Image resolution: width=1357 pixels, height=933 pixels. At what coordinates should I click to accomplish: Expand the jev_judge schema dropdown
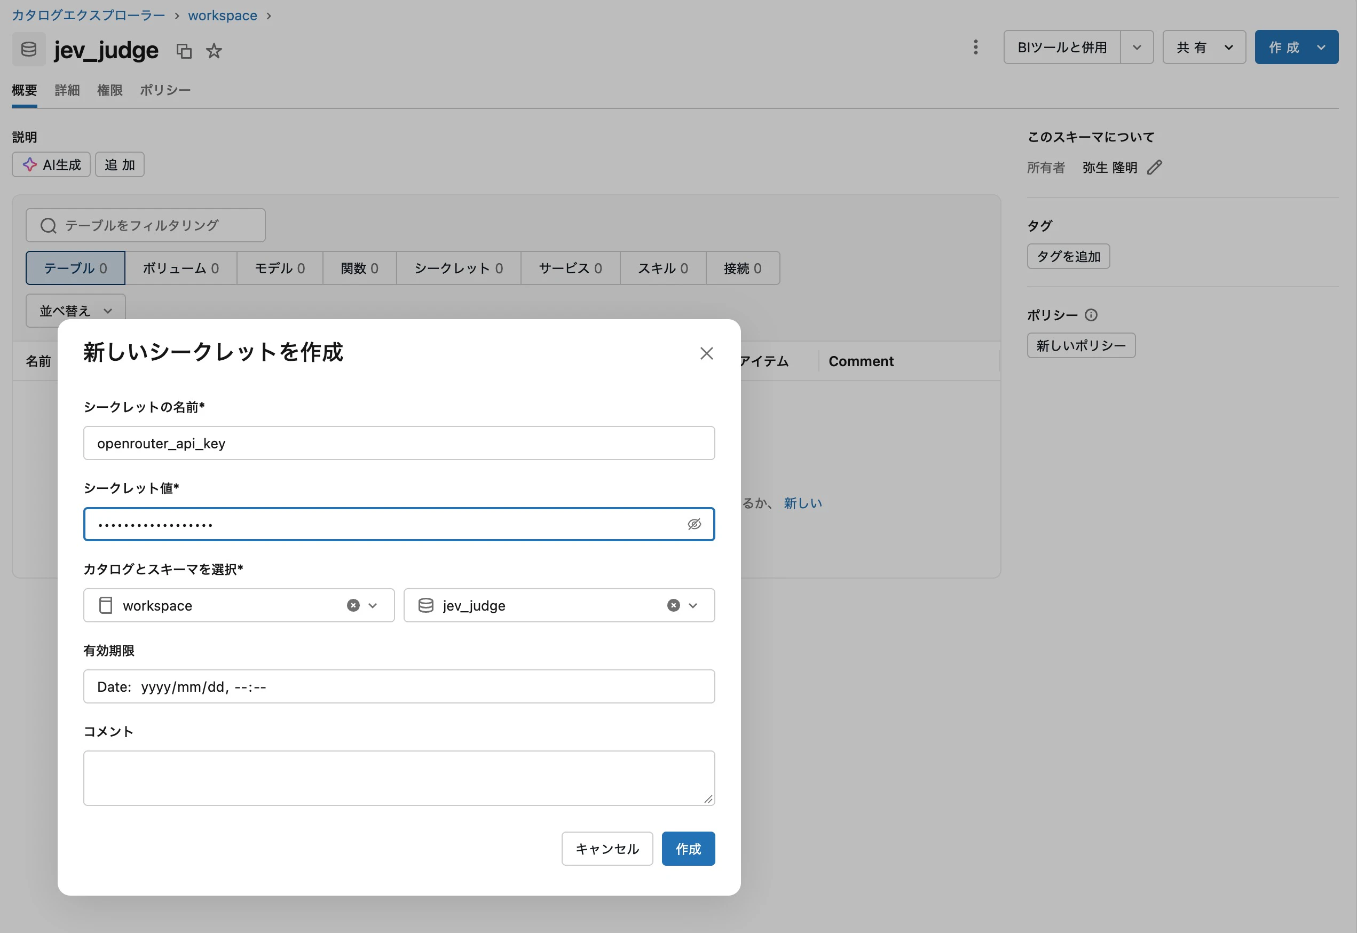click(x=693, y=606)
